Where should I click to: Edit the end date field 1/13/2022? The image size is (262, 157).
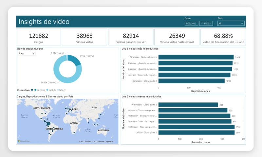pyautogui.click(x=206, y=24)
